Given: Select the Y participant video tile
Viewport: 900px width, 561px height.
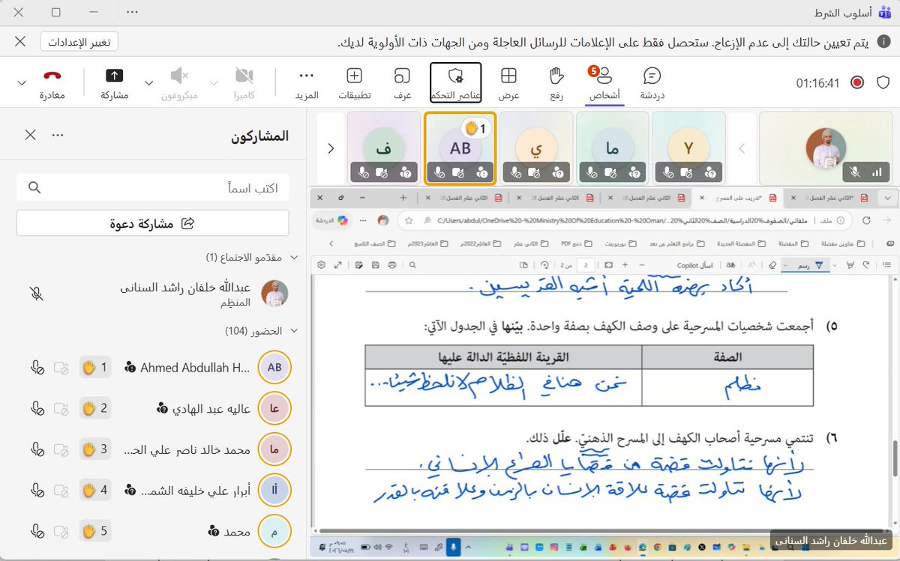Looking at the screenshot, I should click(x=688, y=148).
